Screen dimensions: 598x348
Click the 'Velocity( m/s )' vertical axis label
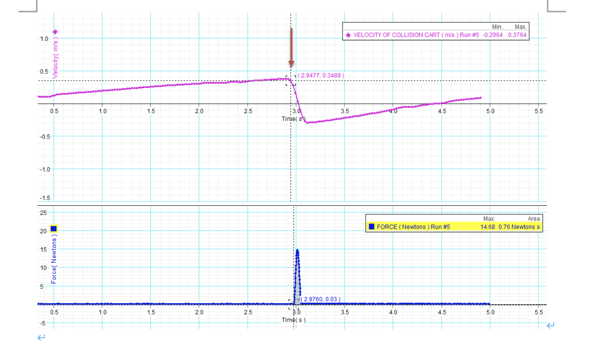[x=55, y=57]
